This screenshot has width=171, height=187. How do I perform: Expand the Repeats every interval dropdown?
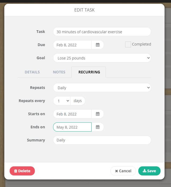click(x=62, y=101)
